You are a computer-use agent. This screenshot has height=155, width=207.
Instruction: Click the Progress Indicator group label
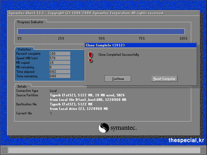pos(30,22)
